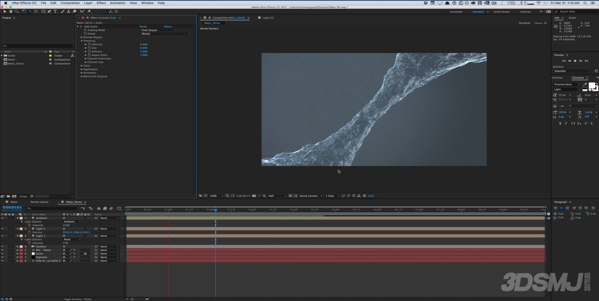Click the About... link for Add Grain
The image size is (599, 301).
(168, 27)
